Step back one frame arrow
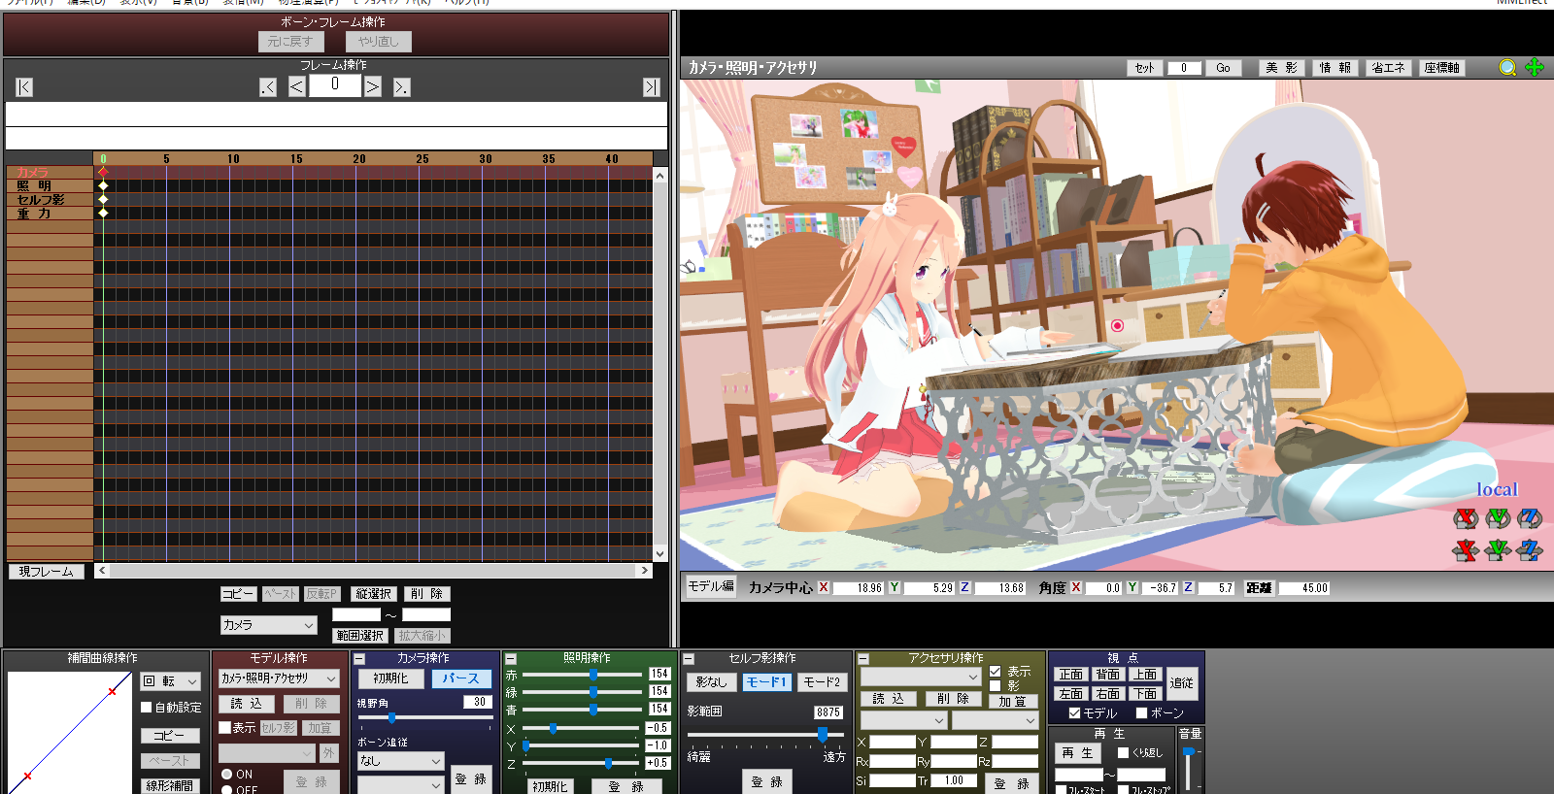 coord(297,87)
